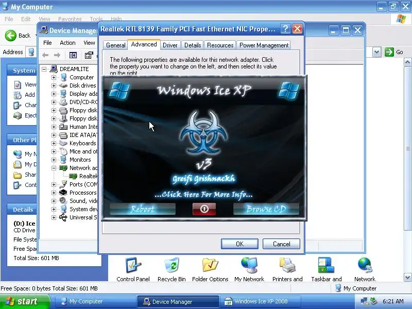Select the Sound, video controllers icon

[x=63, y=201]
